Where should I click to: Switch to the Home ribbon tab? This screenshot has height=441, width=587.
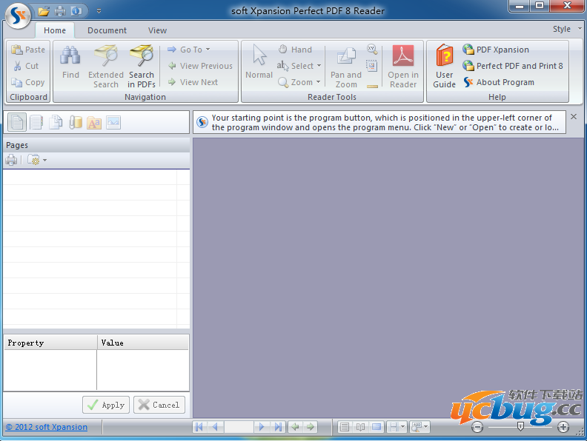[55, 30]
